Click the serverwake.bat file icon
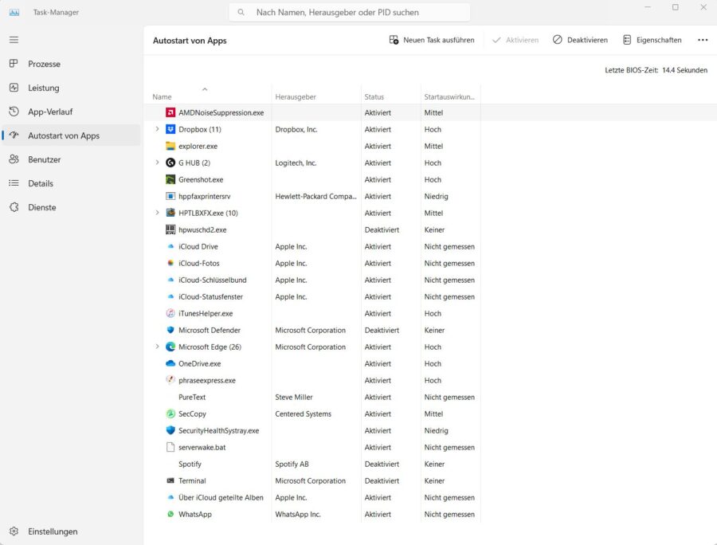Image resolution: width=717 pixels, height=545 pixels. (x=170, y=447)
